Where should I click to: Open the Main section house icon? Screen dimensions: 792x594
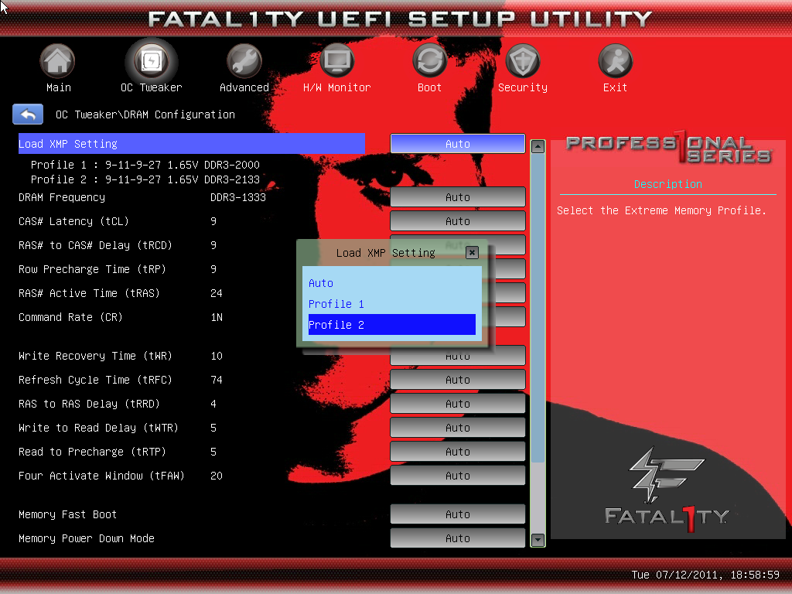[x=58, y=61]
